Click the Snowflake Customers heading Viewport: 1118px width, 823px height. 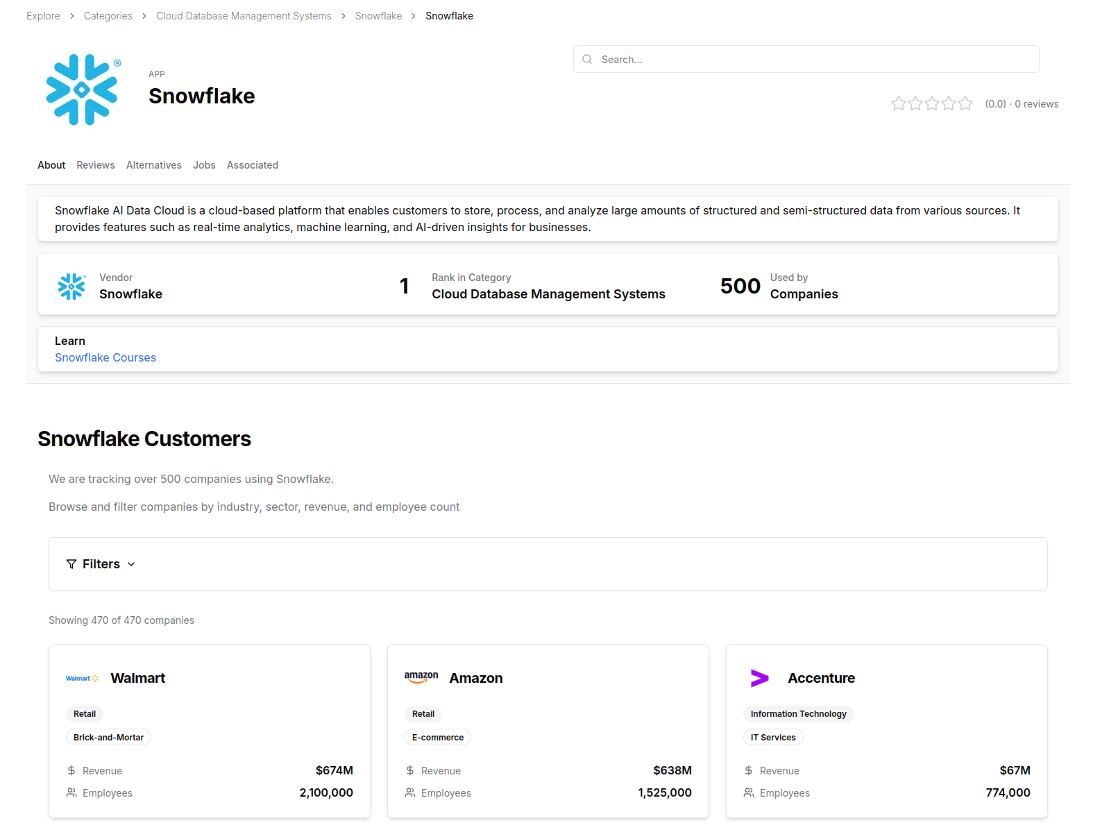(x=144, y=439)
